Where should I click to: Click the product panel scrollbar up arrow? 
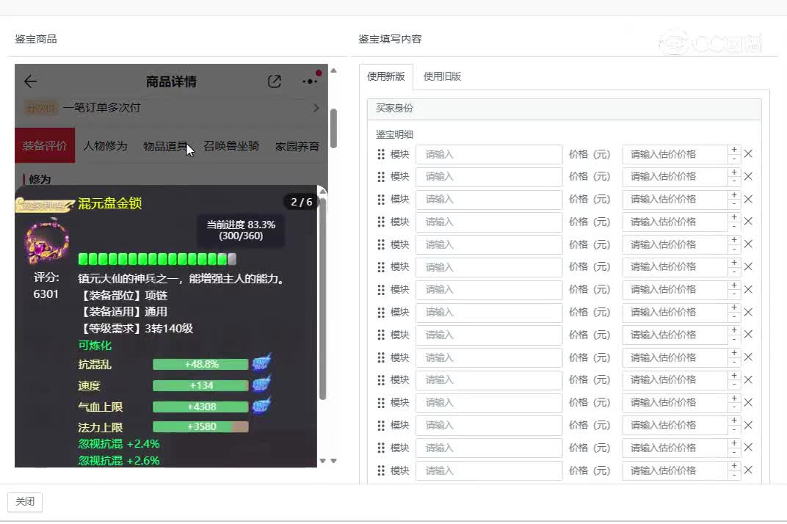[333, 70]
